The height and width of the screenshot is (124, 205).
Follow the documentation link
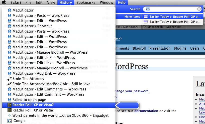tap(146, 111)
